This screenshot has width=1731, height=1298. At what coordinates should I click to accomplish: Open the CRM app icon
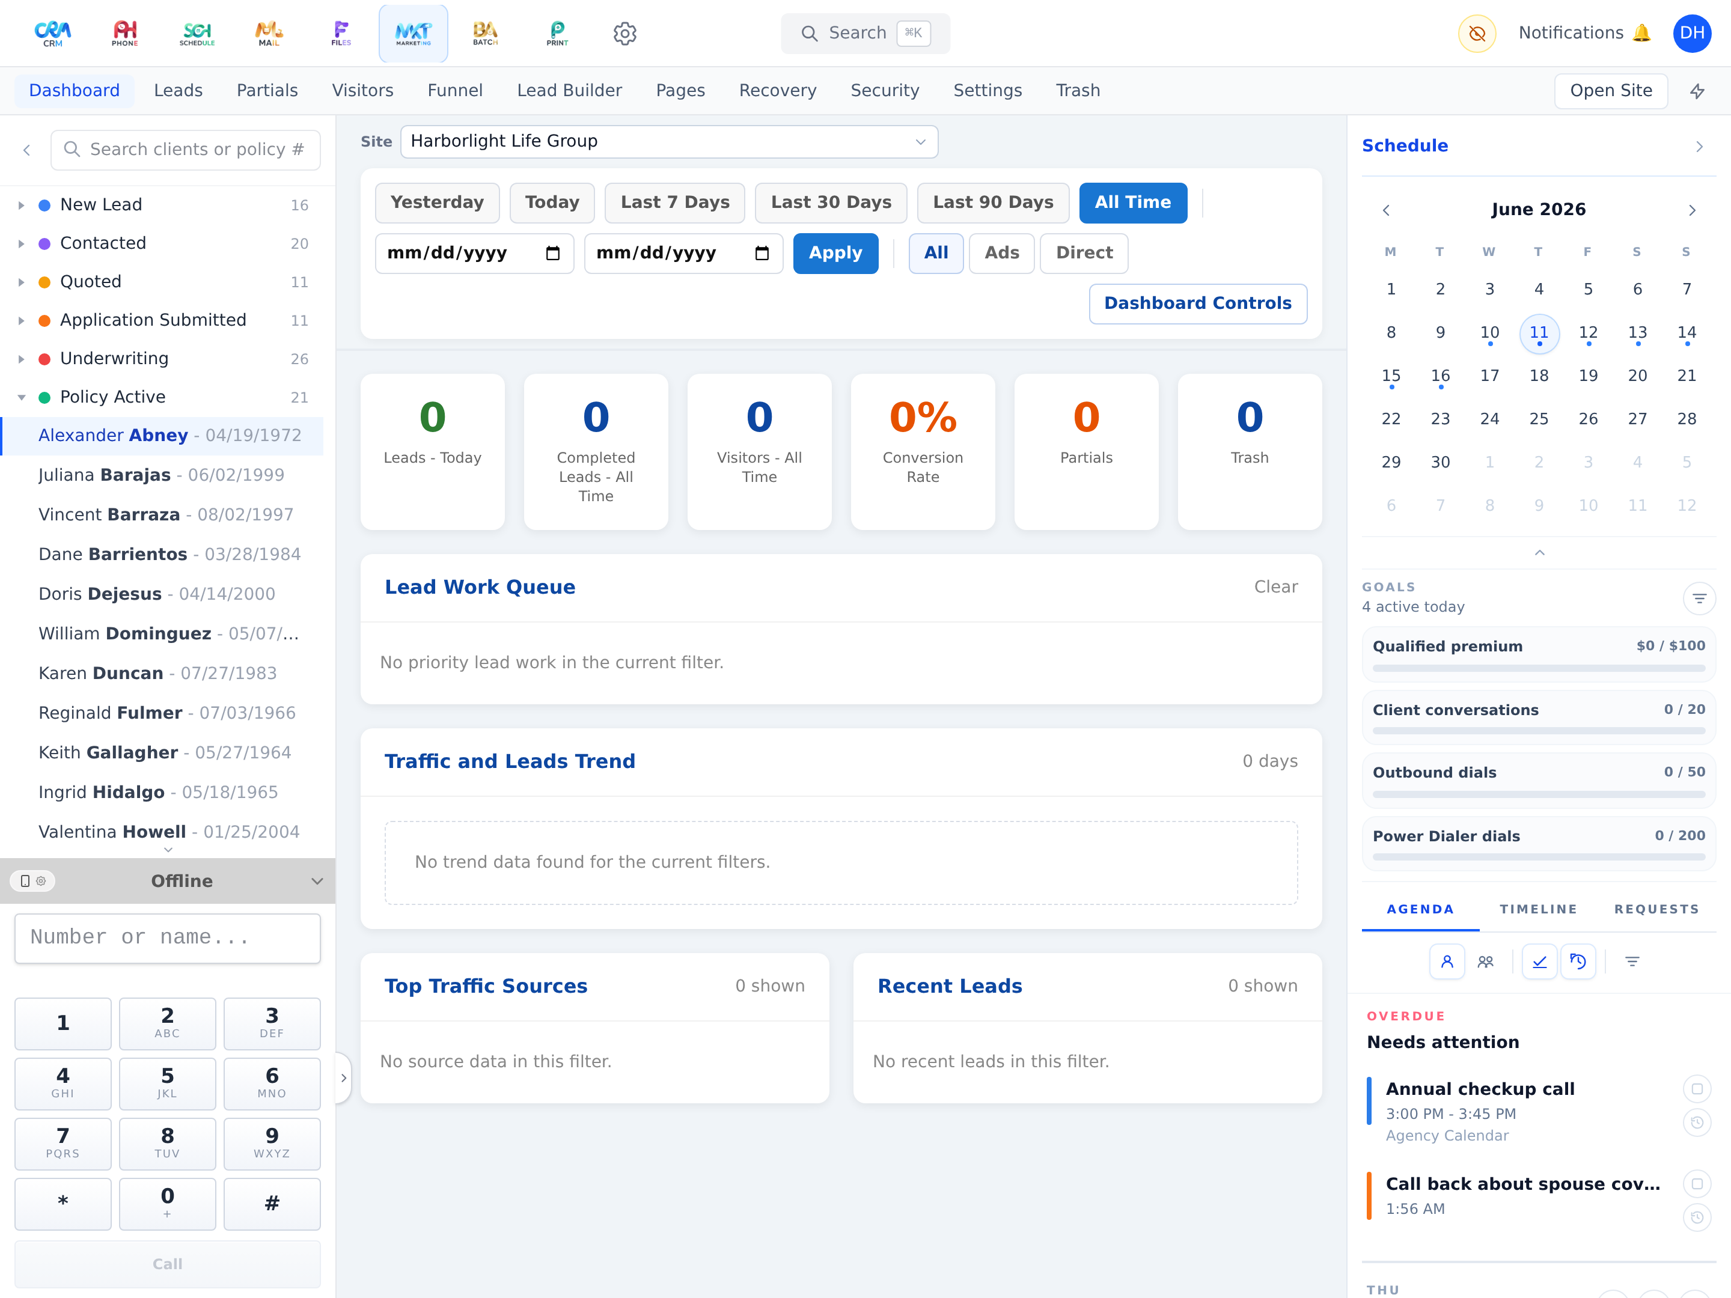pyautogui.click(x=52, y=34)
